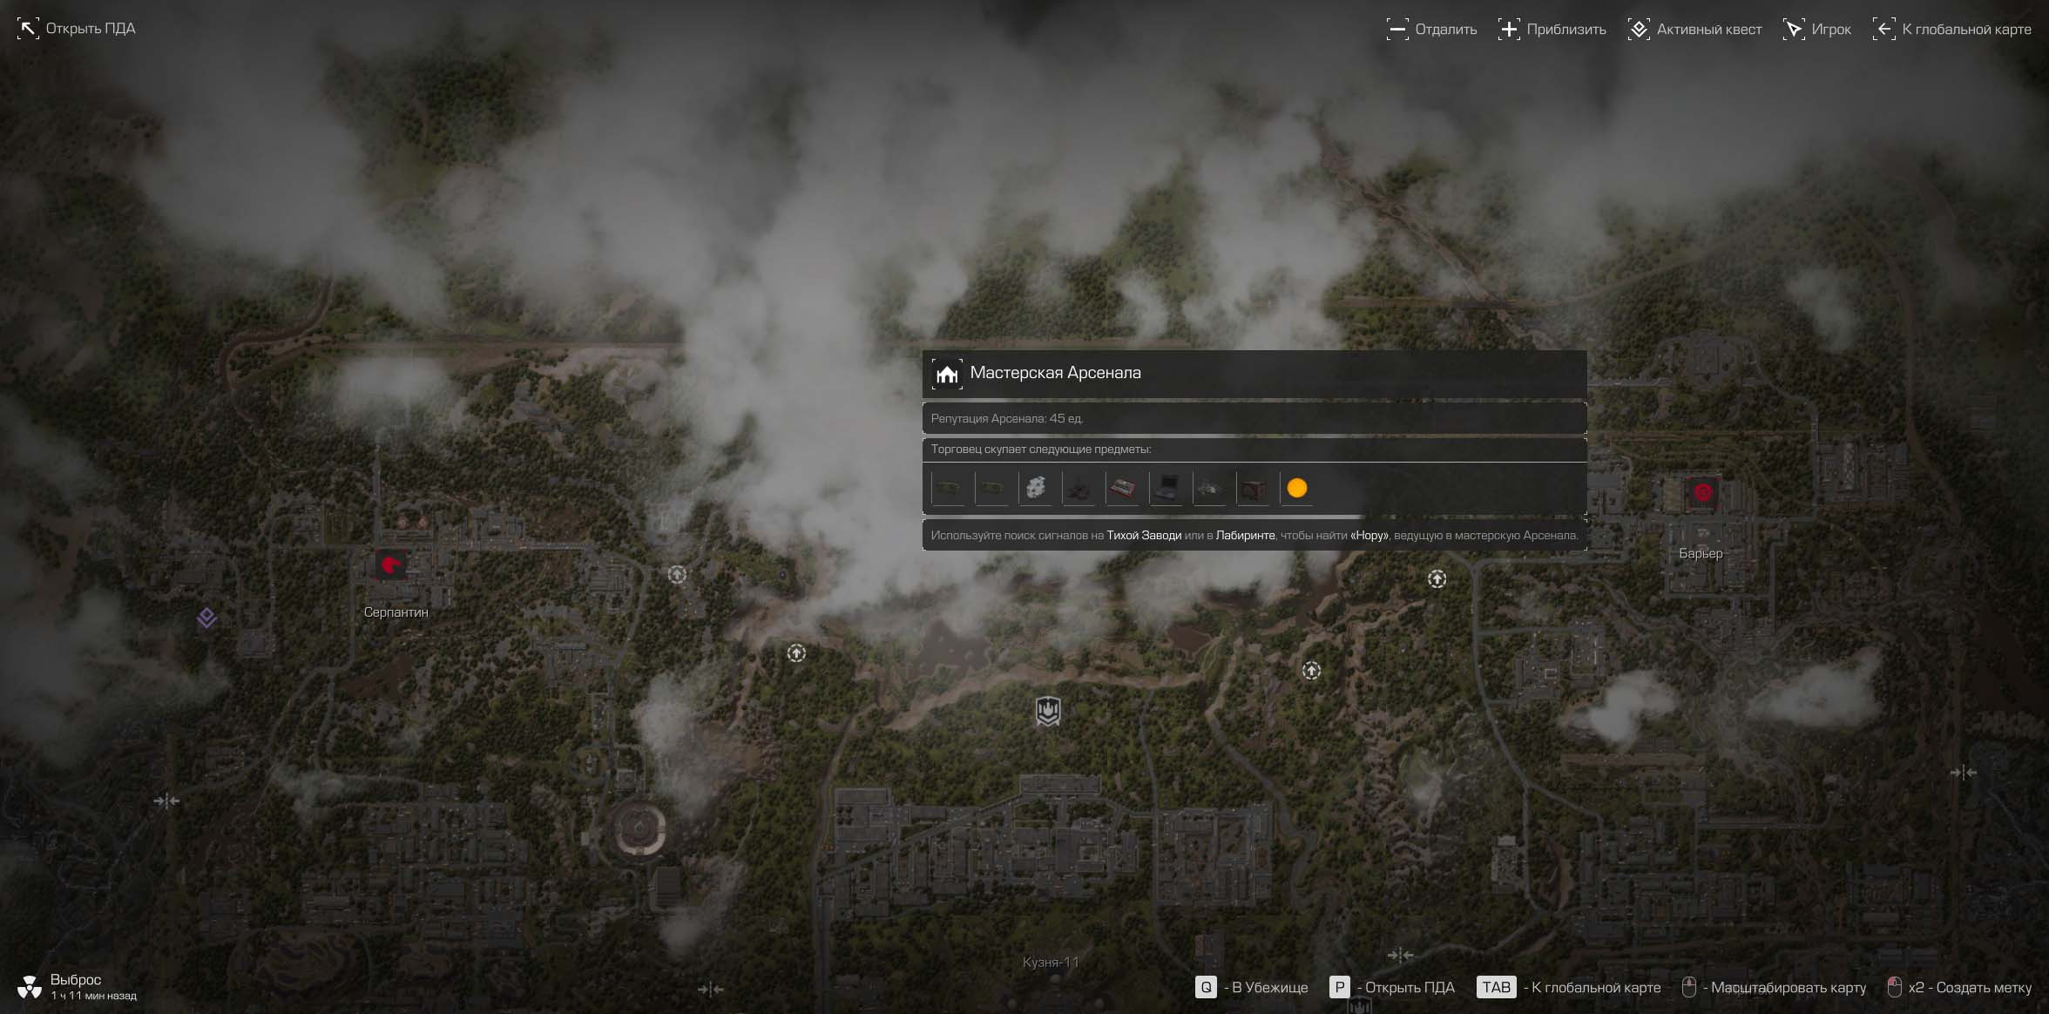Click the orange circle item in trader list
This screenshot has width=2049, height=1014.
1296,488
